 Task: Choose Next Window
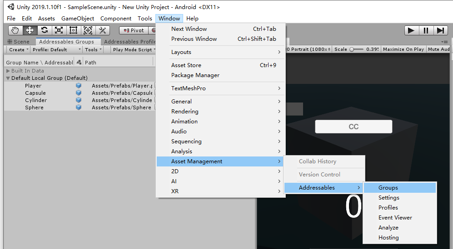click(x=221, y=29)
